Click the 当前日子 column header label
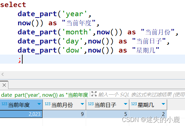Viewport: 185px width, 126px height. coord(105,105)
